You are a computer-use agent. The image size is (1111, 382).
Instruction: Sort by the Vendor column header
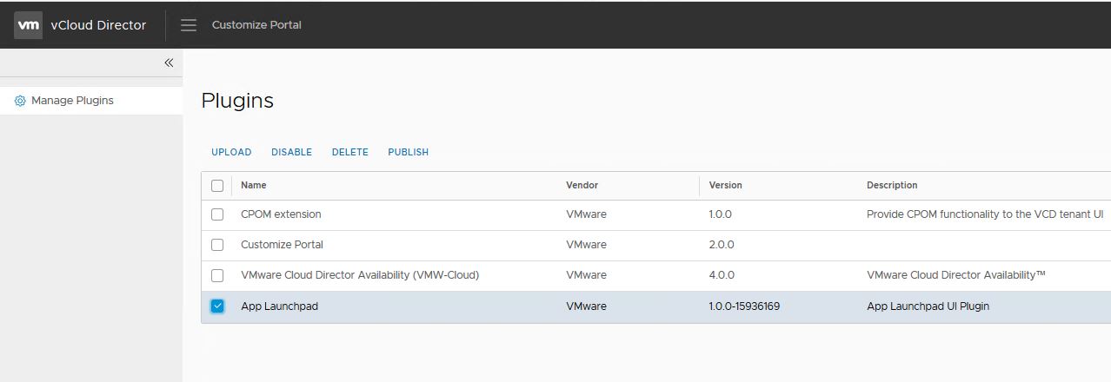click(x=582, y=185)
